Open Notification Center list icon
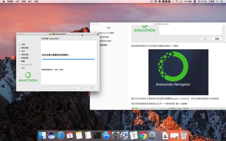The image size is (226, 141). 222,1
